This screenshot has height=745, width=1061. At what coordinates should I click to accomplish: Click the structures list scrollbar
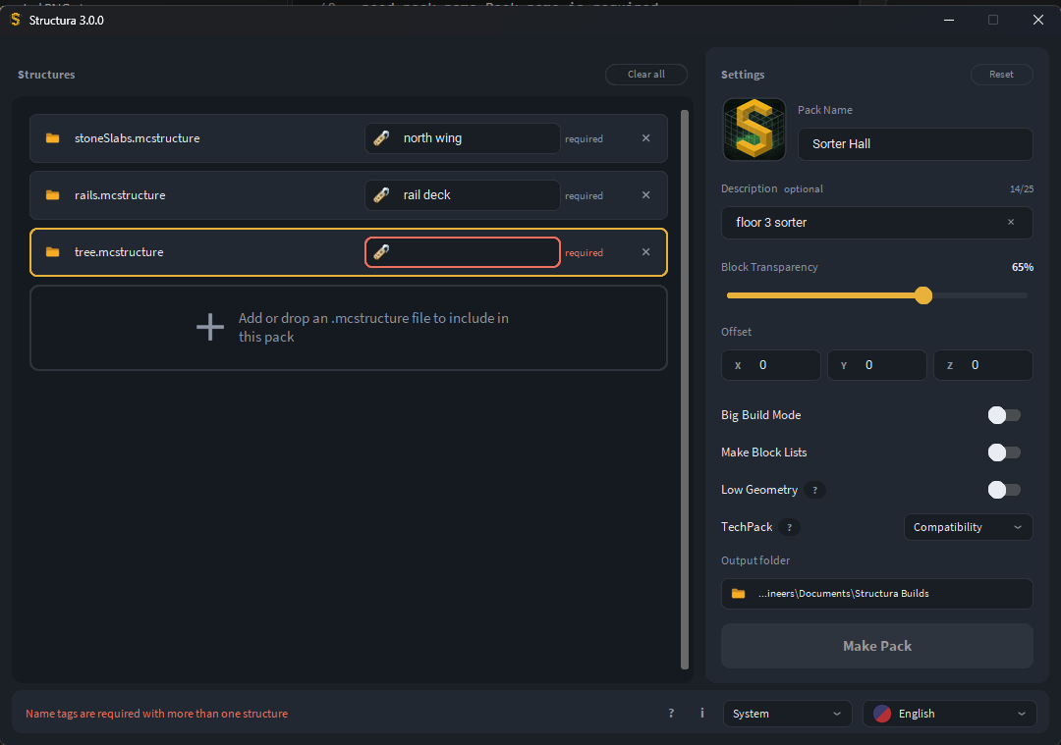pyautogui.click(x=684, y=390)
